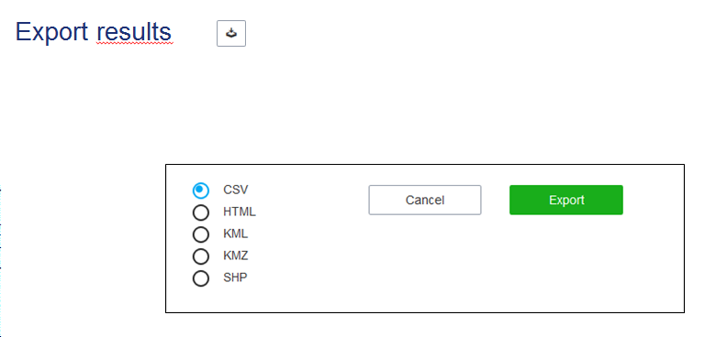The height and width of the screenshot is (337, 705).
Task: Click the red-underlined word results
Action: click(134, 32)
